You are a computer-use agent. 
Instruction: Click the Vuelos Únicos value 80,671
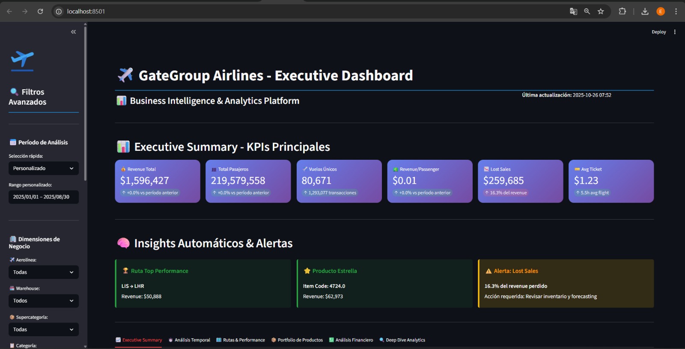(316, 181)
